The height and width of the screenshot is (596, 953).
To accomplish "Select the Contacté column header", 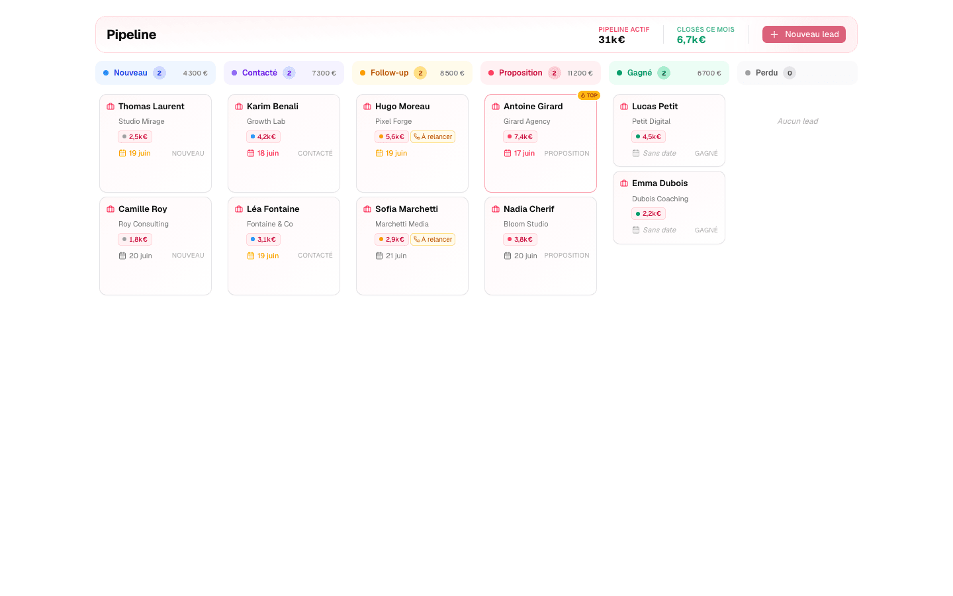I will click(x=284, y=73).
